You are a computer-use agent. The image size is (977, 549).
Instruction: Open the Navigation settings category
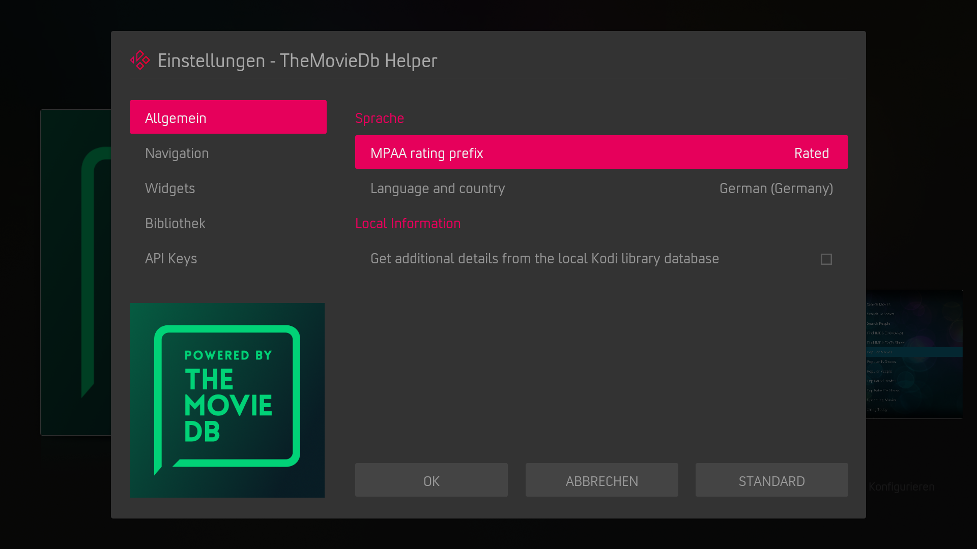coord(228,153)
